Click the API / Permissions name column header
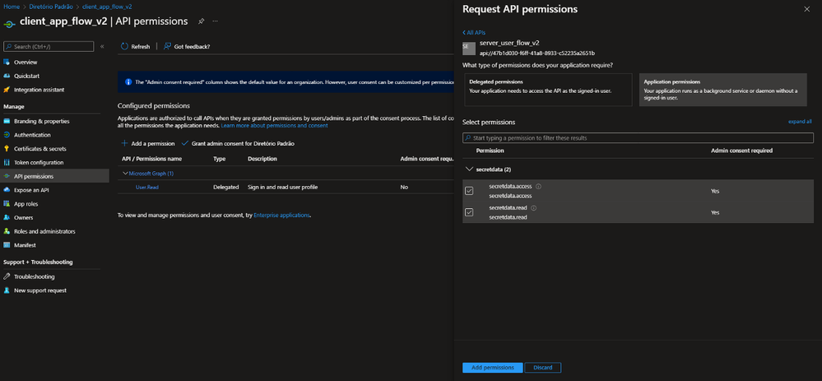Viewport: 822px width, 381px height. tap(151, 159)
